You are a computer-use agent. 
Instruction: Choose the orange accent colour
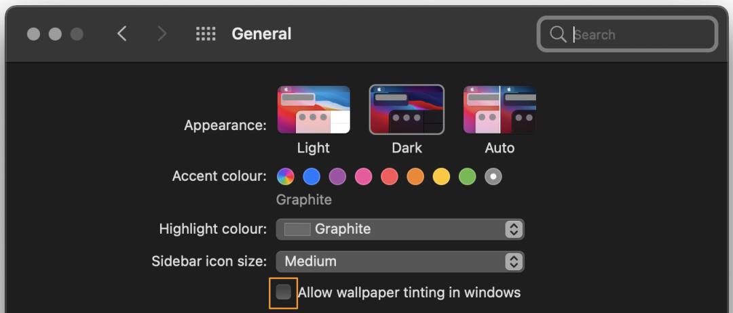point(415,177)
